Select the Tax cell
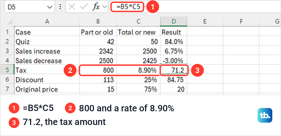 pos(47,70)
